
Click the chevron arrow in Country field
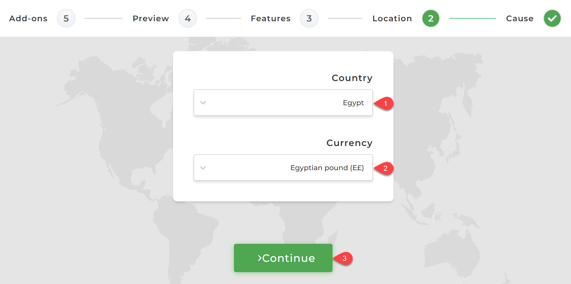coord(203,103)
